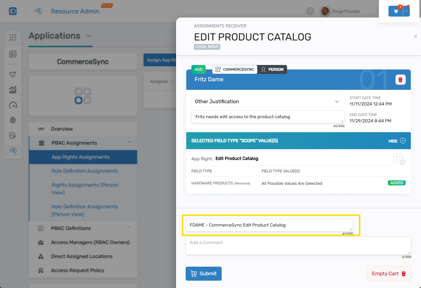Select the PERSON toggle tab
Image resolution: width=421 pixels, height=288 pixels.
[x=272, y=69]
